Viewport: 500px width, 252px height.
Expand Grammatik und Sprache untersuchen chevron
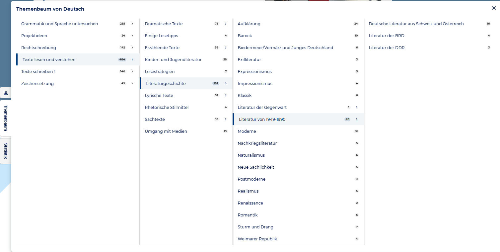[132, 24]
